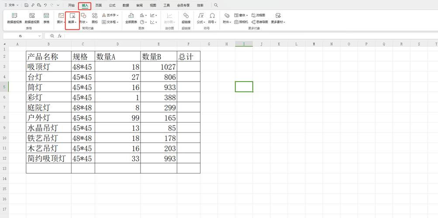Select the column D header
The image size is (438, 218).
point(117,44)
